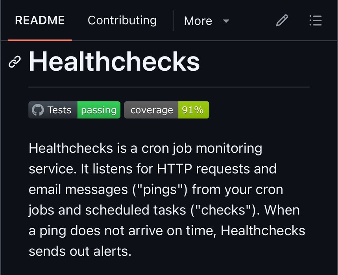Open the outline list icon
Image resolution: width=338 pixels, height=275 pixels.
pyautogui.click(x=316, y=20)
